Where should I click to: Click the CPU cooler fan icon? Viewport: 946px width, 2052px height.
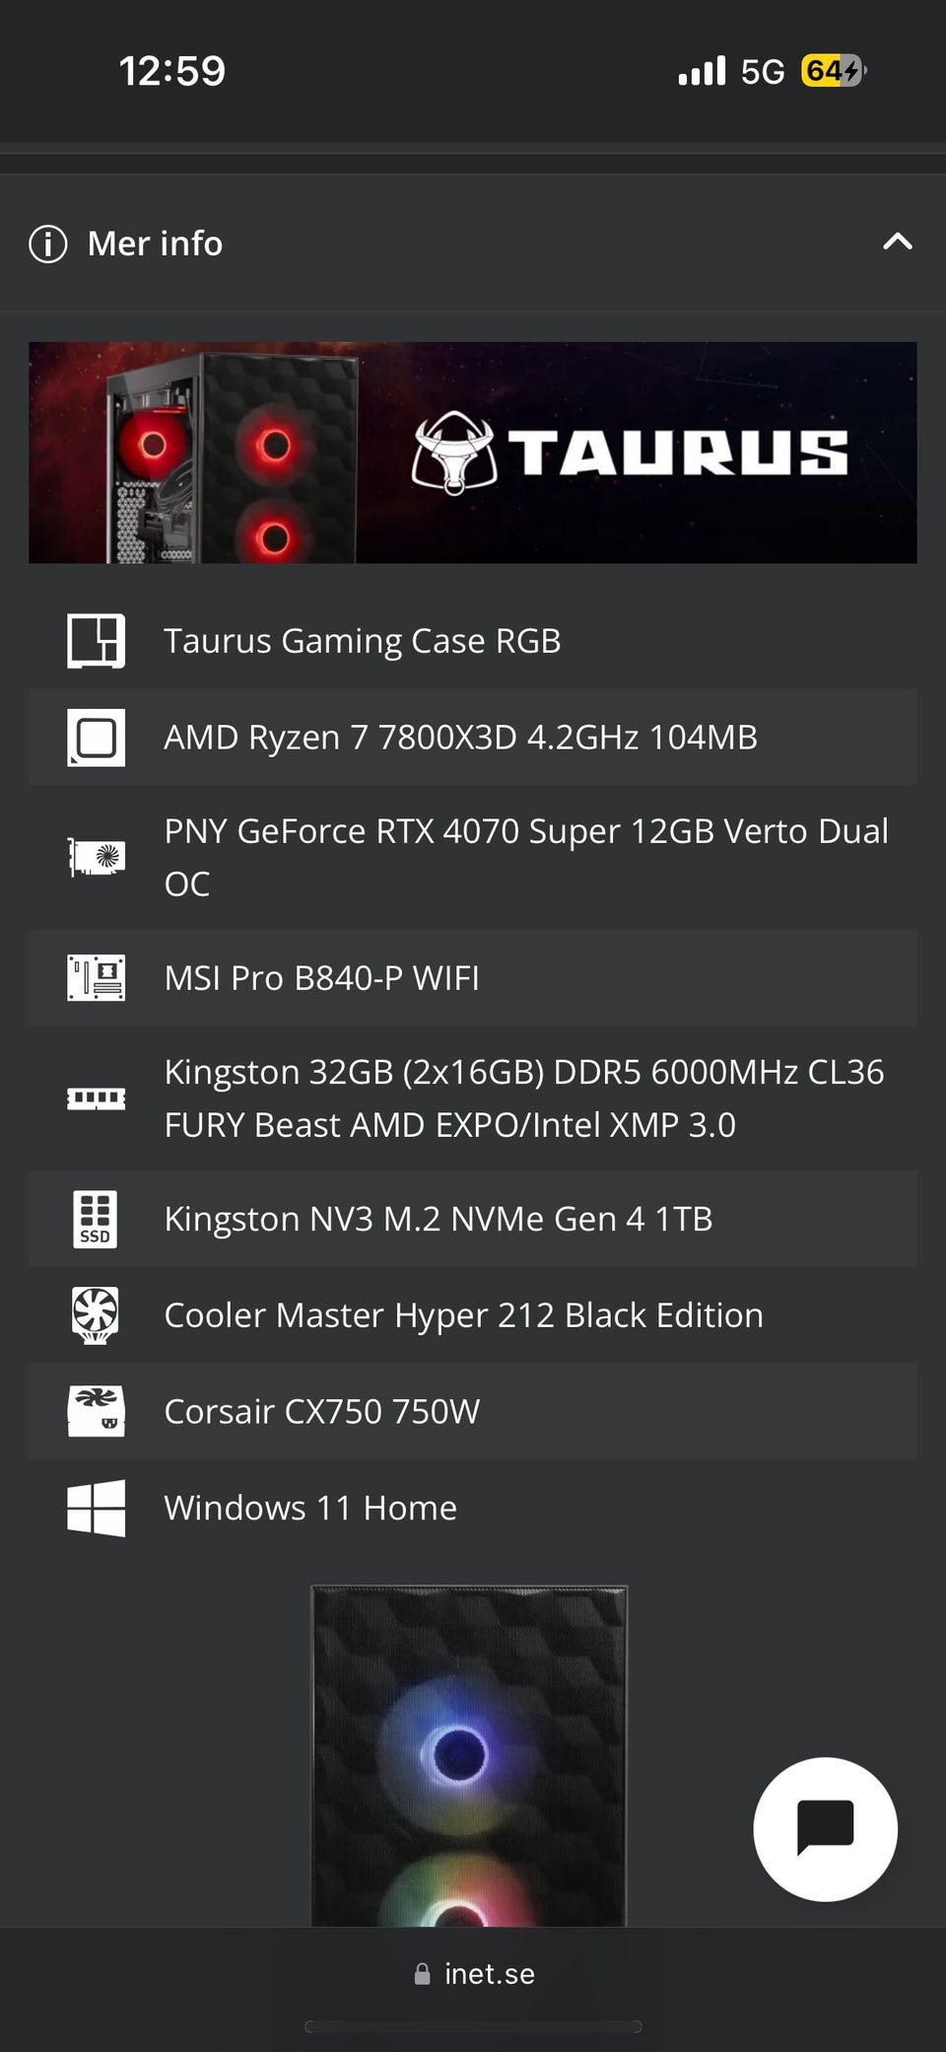coord(96,1314)
